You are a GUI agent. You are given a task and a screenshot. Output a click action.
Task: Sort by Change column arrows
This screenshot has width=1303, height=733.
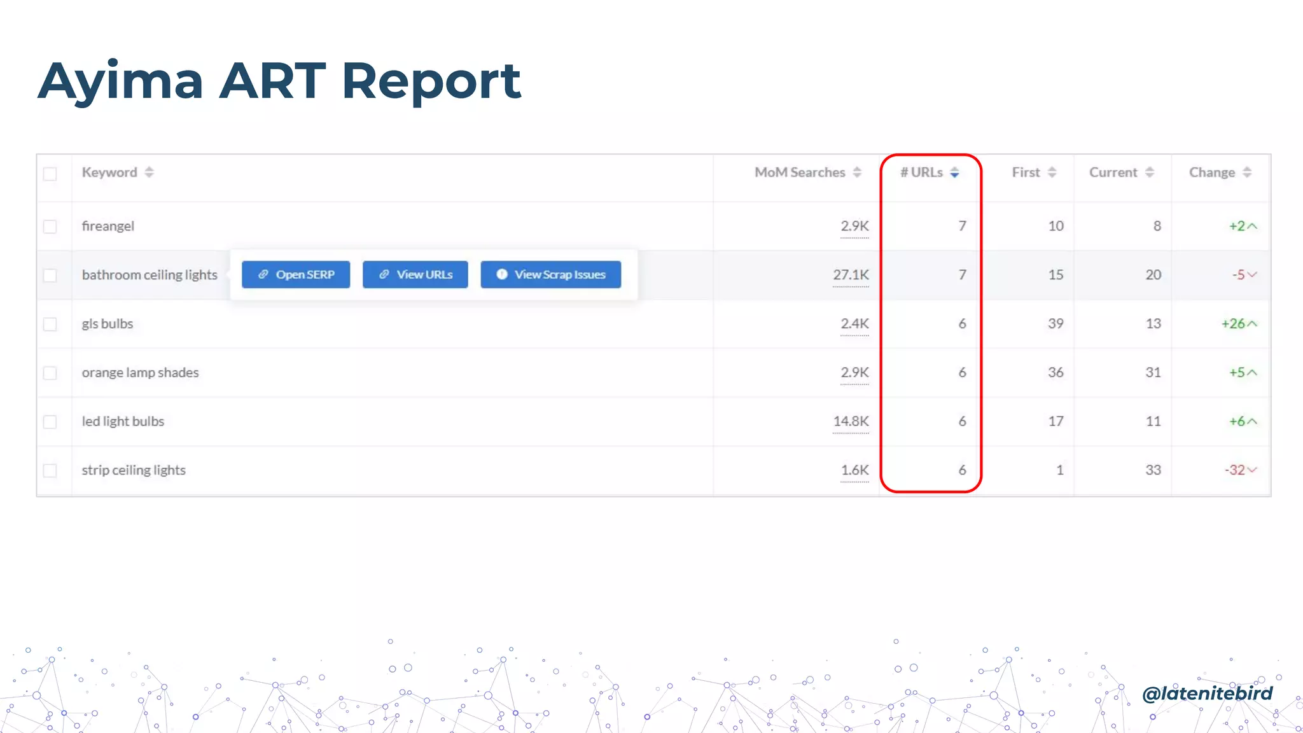pyautogui.click(x=1246, y=172)
